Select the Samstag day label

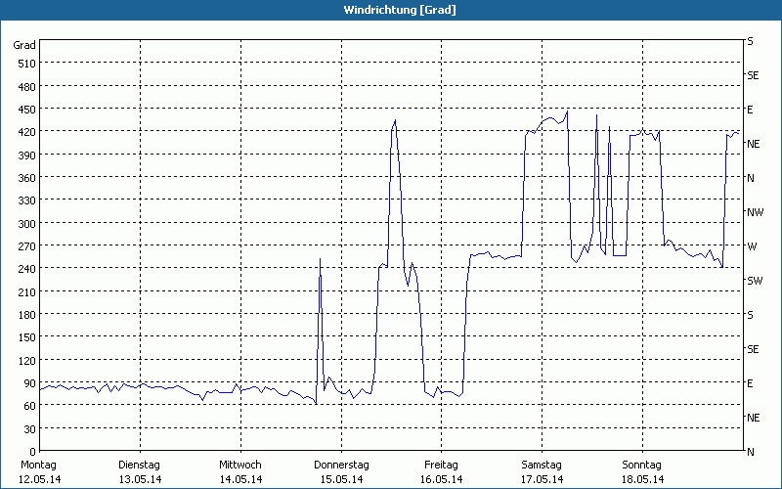(x=542, y=465)
